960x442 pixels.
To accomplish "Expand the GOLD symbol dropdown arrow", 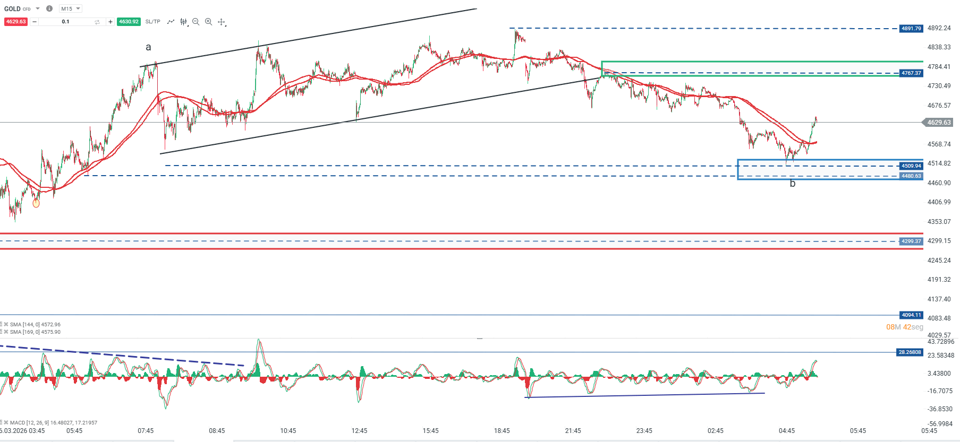I will 38,8.
